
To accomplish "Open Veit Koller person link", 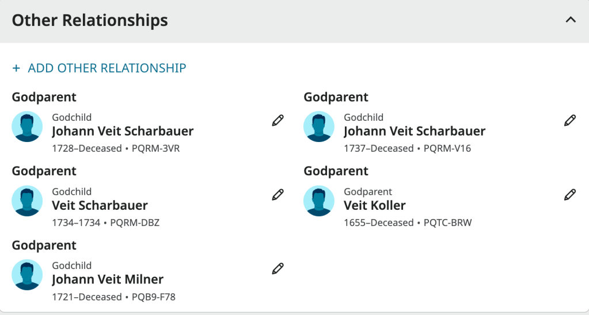I will click(x=374, y=205).
